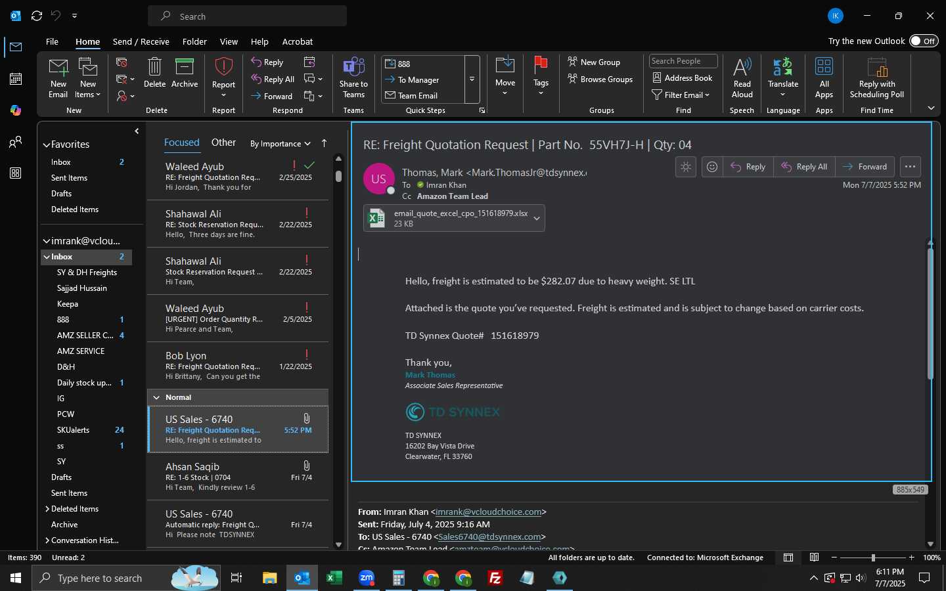The height and width of the screenshot is (591, 946).
Task: Click the Send/Receive sync icon in title bar
Action: click(37, 16)
